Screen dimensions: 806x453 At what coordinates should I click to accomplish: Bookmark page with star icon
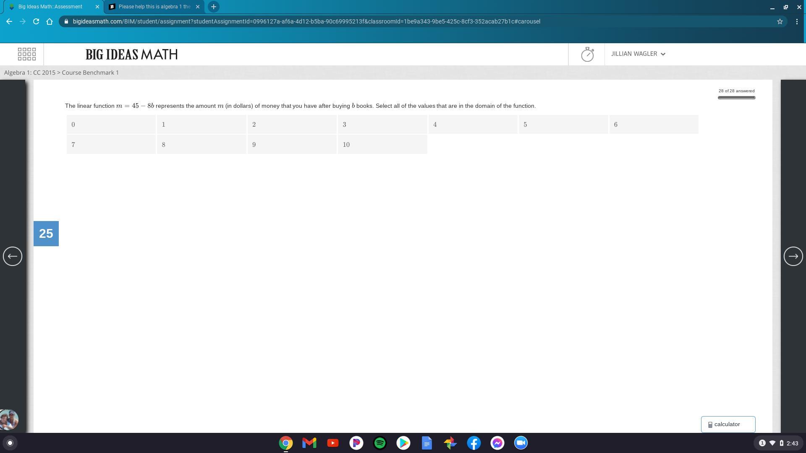[x=780, y=21]
